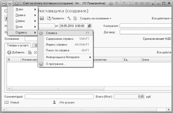Viewport: 173px width, 113px height.
Task: Open the calendar icon in title bar
Action: [129, 3]
